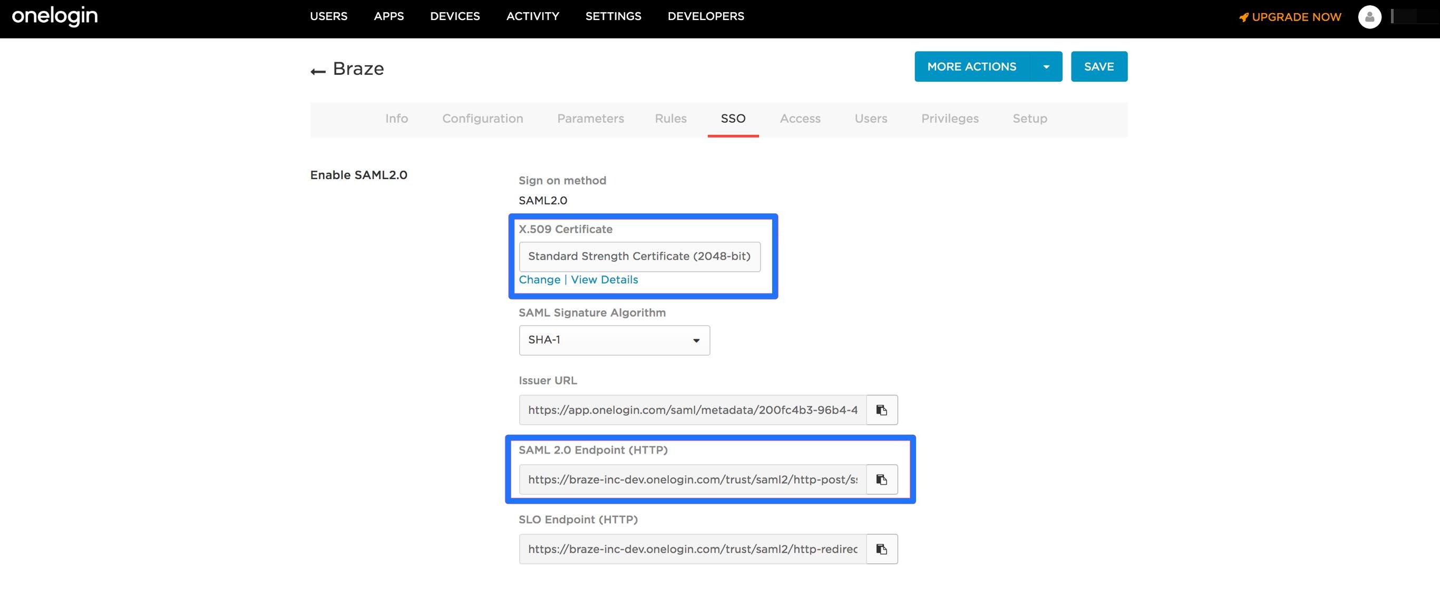The image size is (1440, 589).
Task: Switch to the Parameters tab
Action: [x=590, y=119]
